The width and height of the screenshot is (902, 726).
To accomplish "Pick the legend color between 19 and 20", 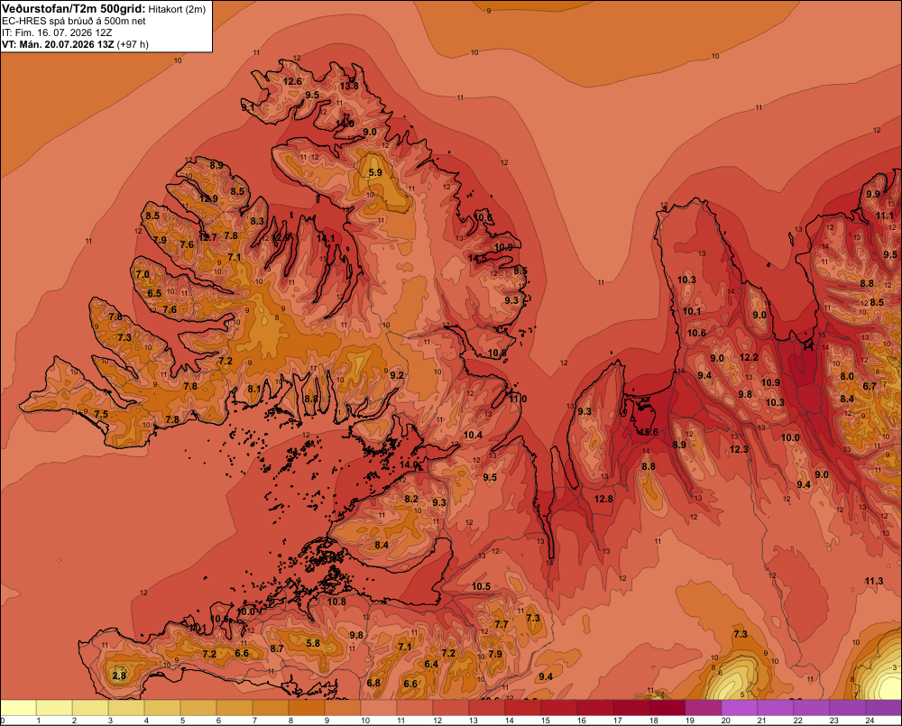I will point(703,708).
